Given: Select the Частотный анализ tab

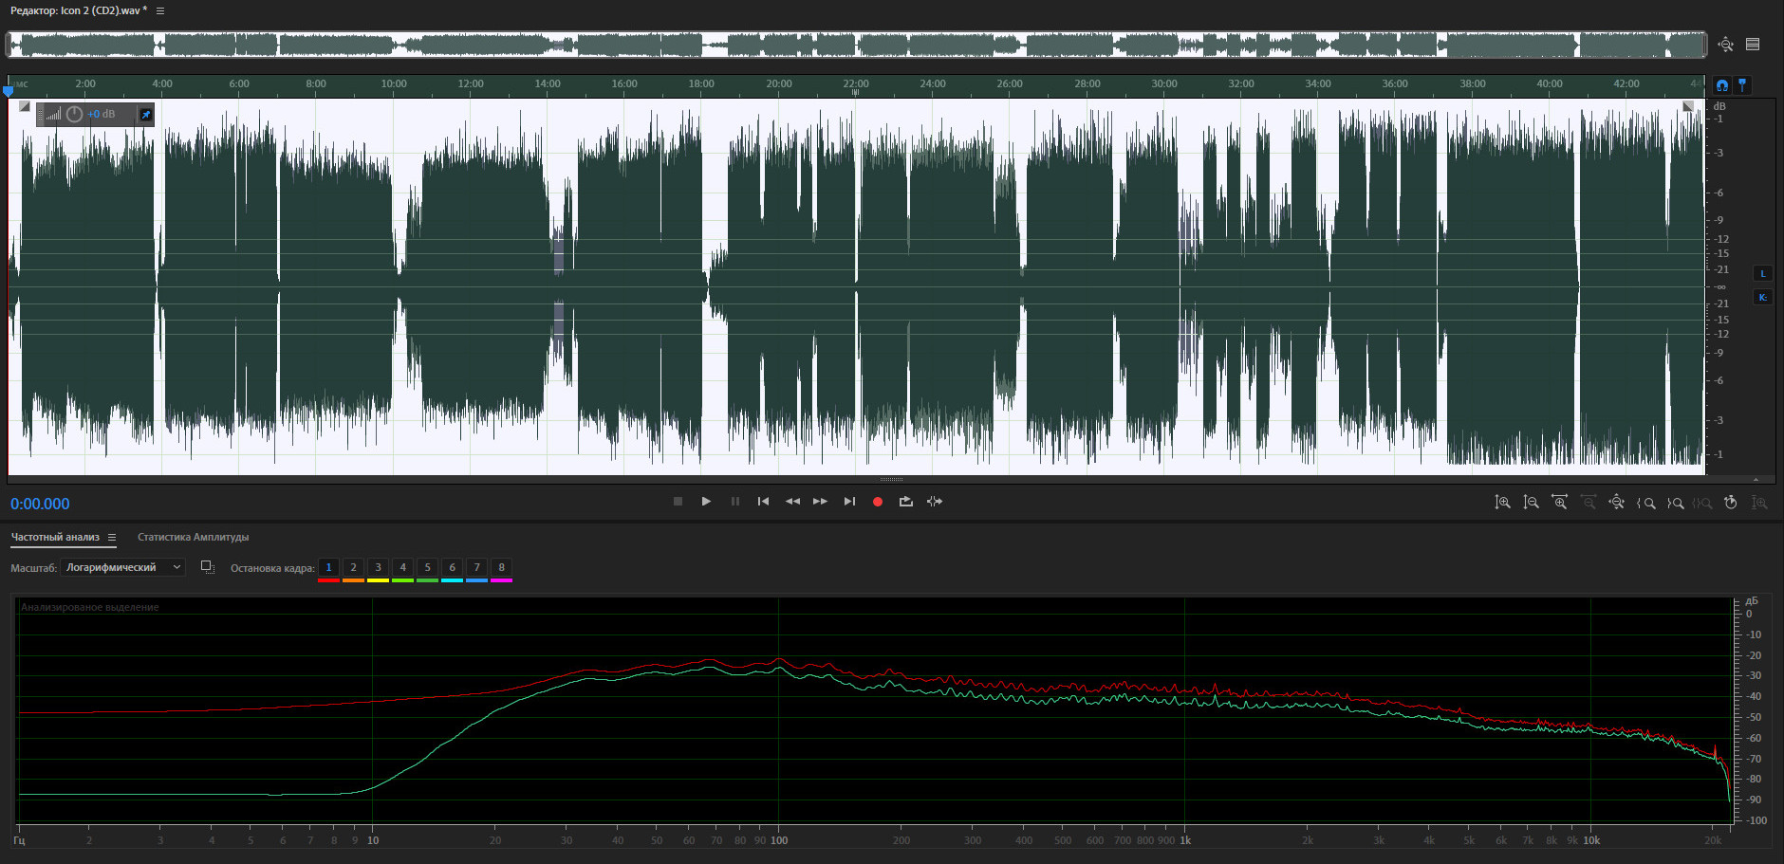Looking at the screenshot, I should pos(55,538).
